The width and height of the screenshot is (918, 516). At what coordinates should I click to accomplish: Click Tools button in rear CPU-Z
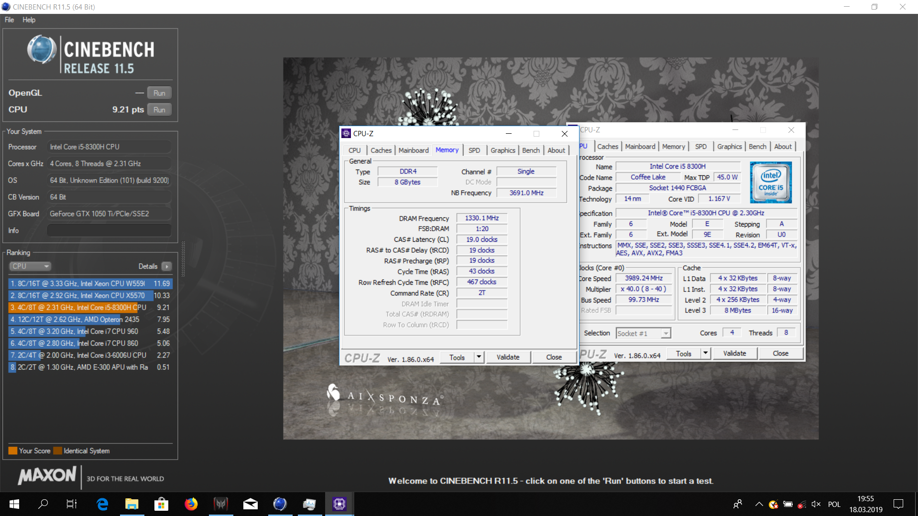pyautogui.click(x=684, y=353)
